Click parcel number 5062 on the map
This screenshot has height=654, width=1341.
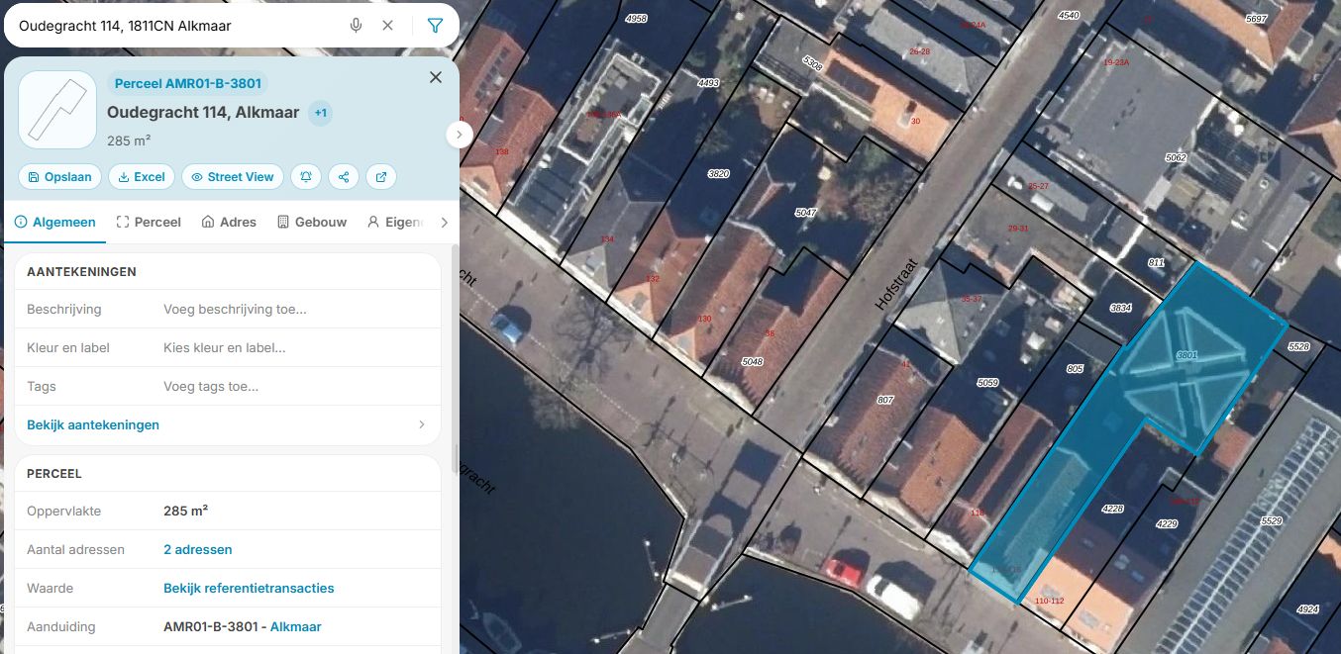(x=1176, y=157)
